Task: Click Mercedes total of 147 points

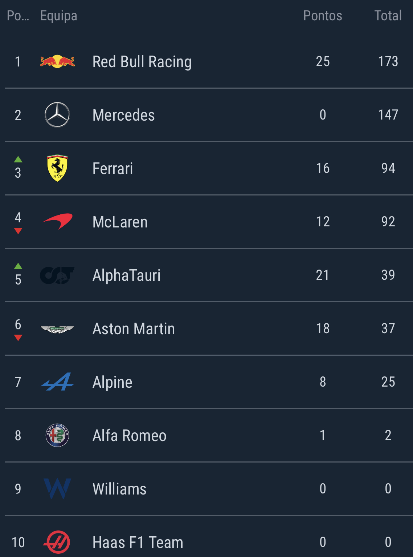Action: [388, 115]
